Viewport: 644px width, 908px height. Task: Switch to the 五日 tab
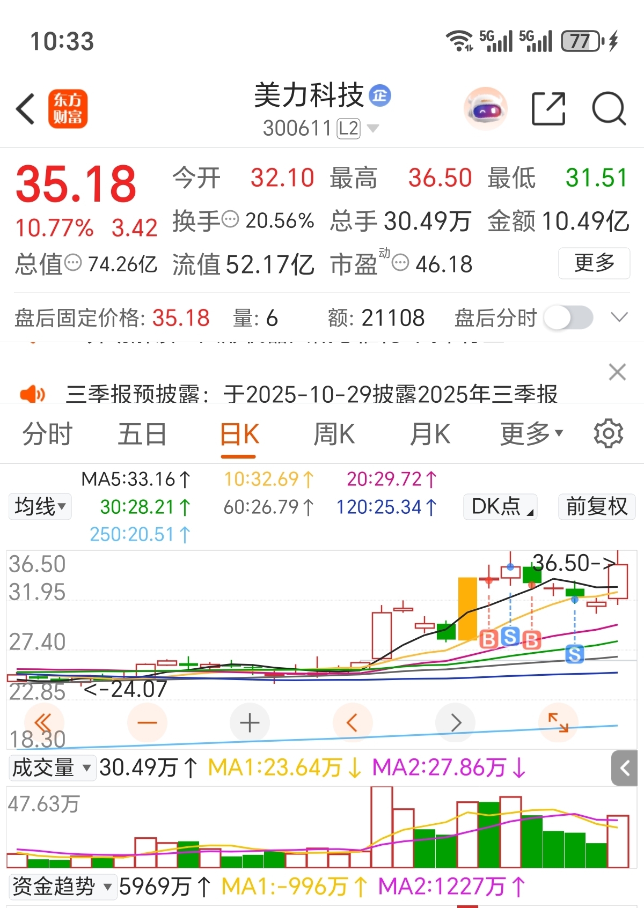[143, 433]
